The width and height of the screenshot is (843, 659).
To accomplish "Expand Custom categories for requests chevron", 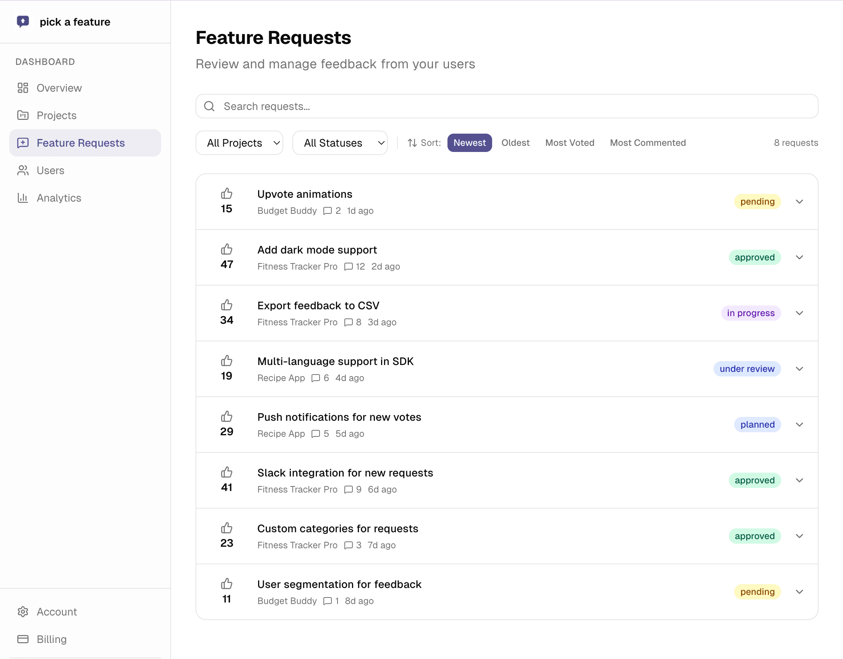I will point(799,536).
